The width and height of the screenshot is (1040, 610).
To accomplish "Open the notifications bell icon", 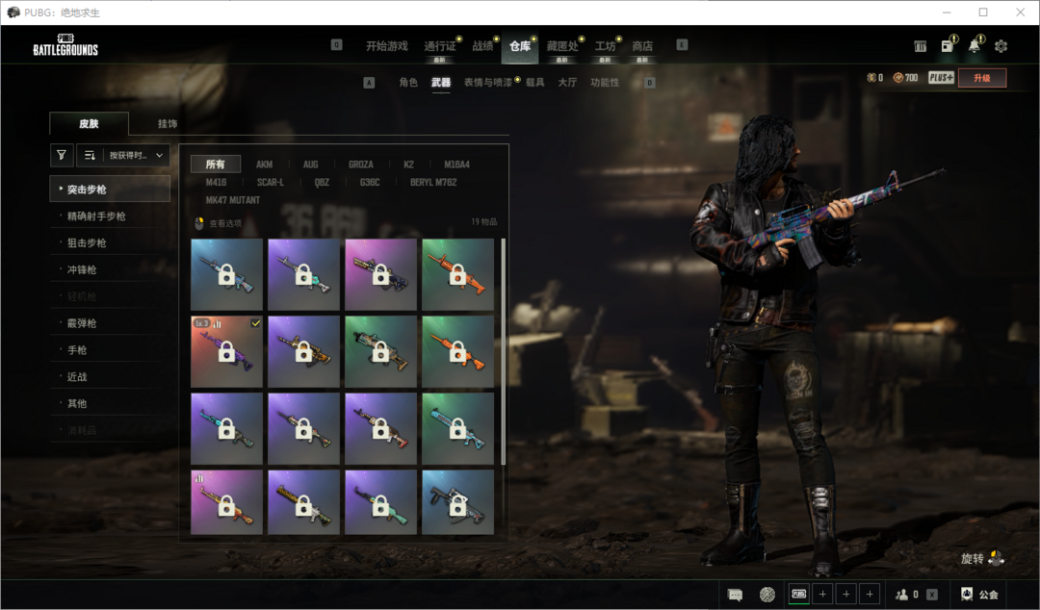I will tap(975, 46).
